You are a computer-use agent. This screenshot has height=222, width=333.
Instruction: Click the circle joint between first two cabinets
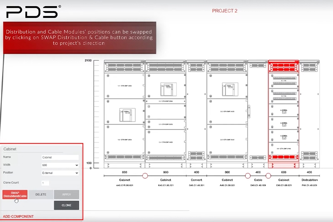coord(145,176)
